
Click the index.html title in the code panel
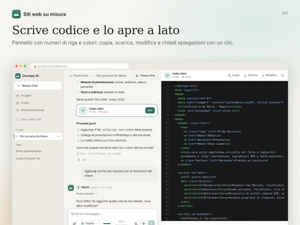179,74
